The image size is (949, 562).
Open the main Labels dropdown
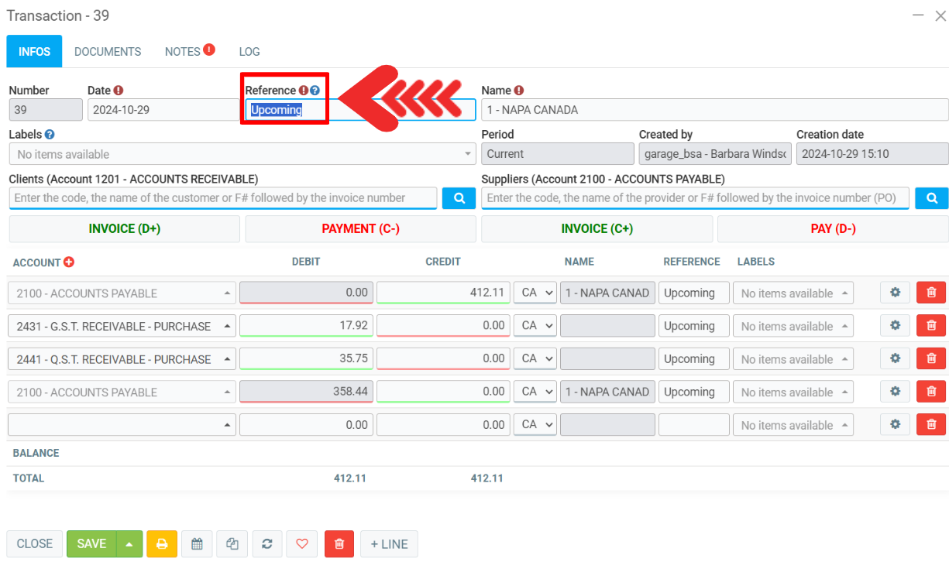242,154
